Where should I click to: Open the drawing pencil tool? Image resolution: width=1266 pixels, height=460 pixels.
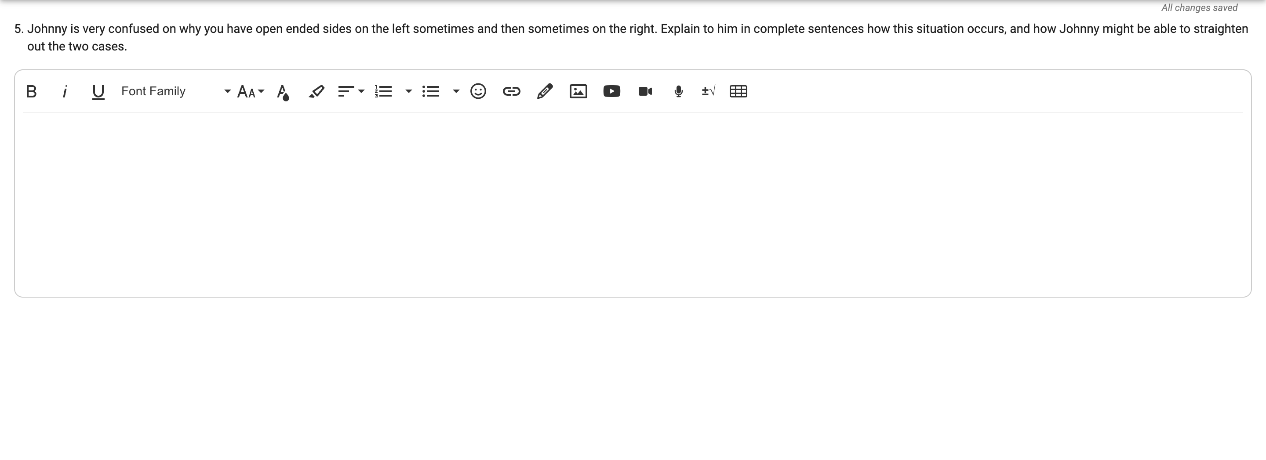545,91
